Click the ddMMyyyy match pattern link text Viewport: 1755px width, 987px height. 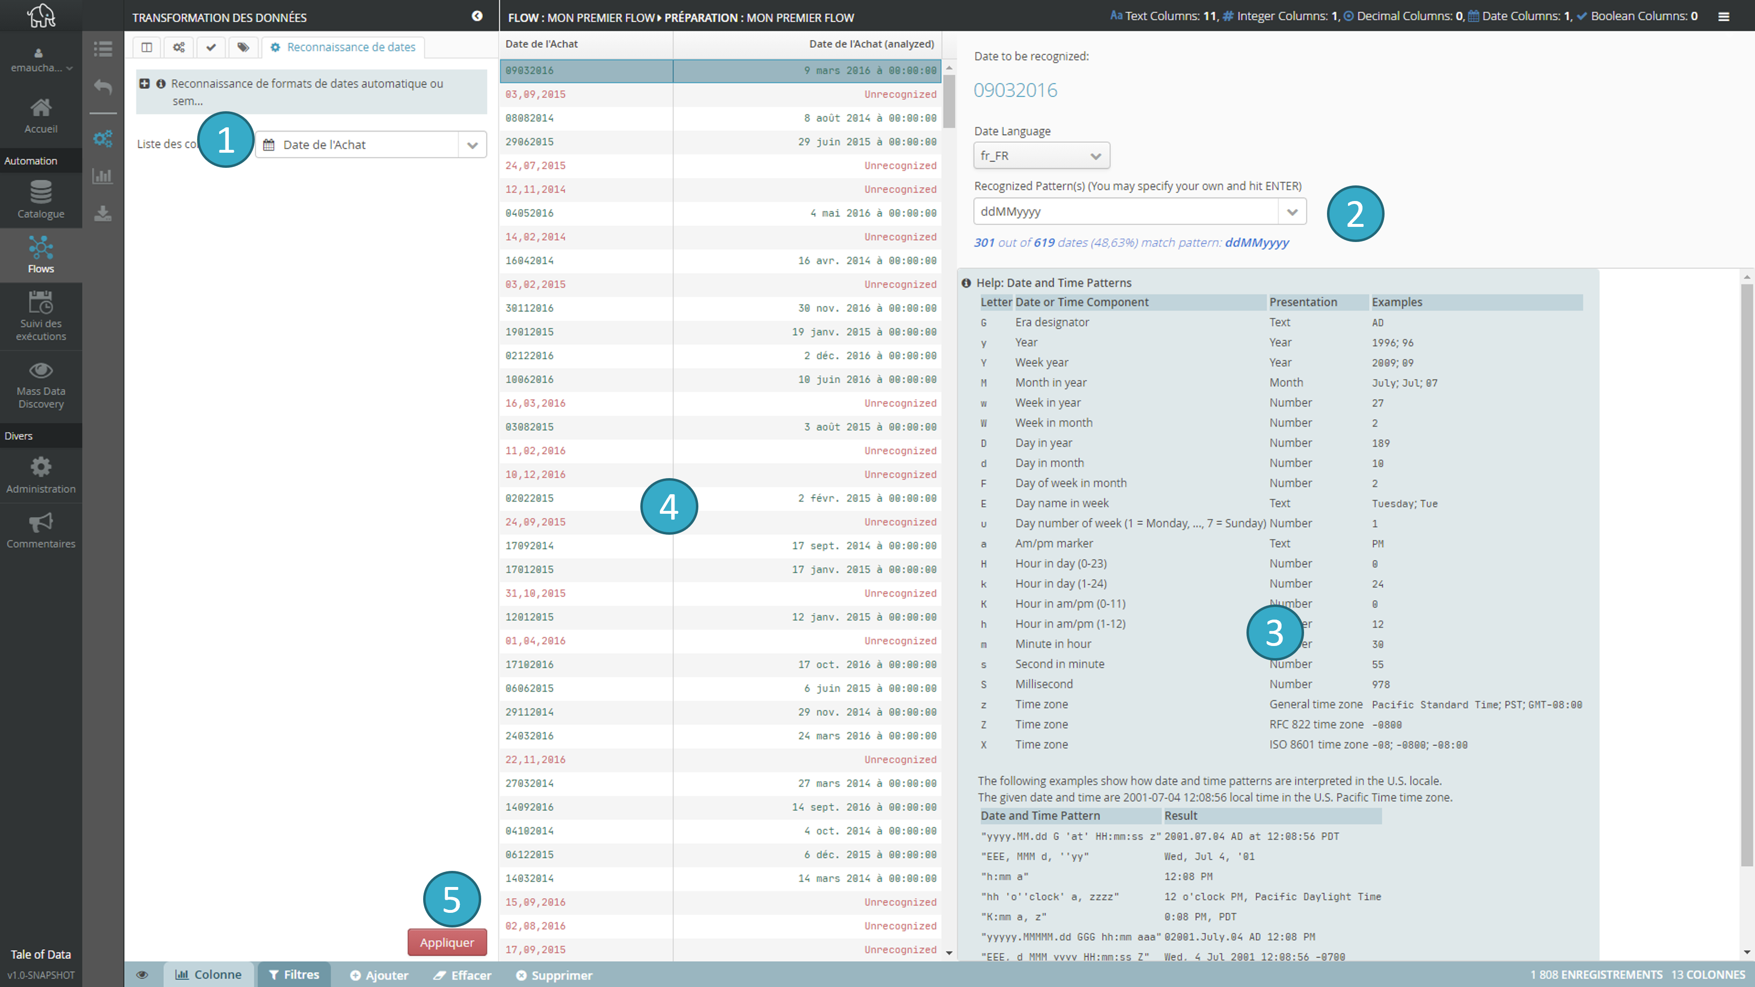1256,242
